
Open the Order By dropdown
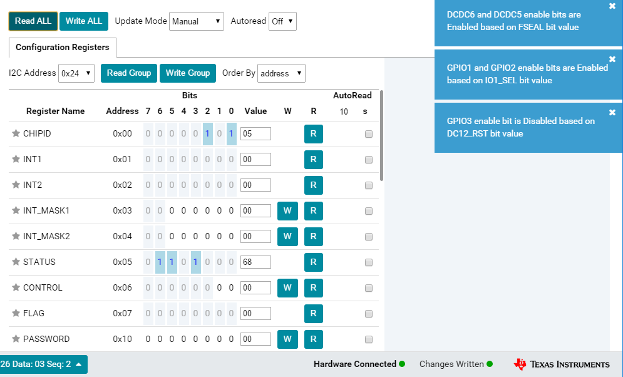[281, 73]
